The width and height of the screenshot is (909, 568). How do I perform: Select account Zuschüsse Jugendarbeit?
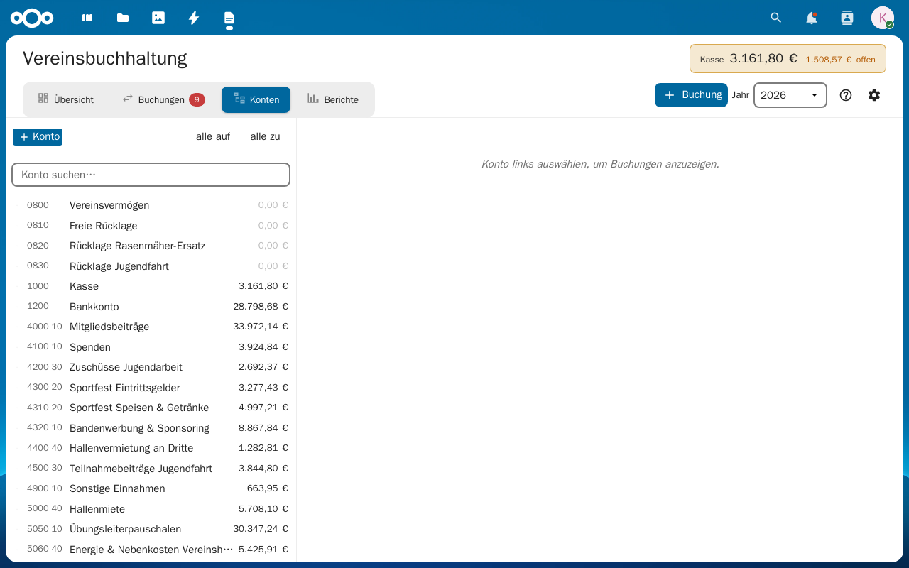(x=151, y=367)
